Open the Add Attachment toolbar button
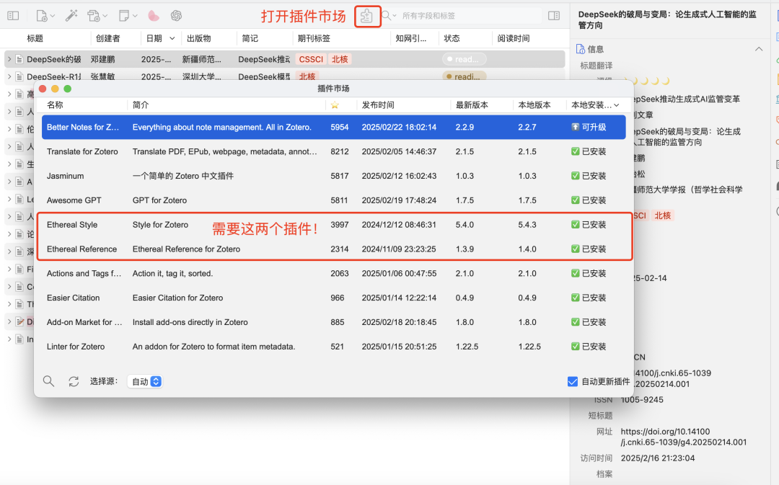The height and width of the screenshot is (485, 779). coord(97,16)
